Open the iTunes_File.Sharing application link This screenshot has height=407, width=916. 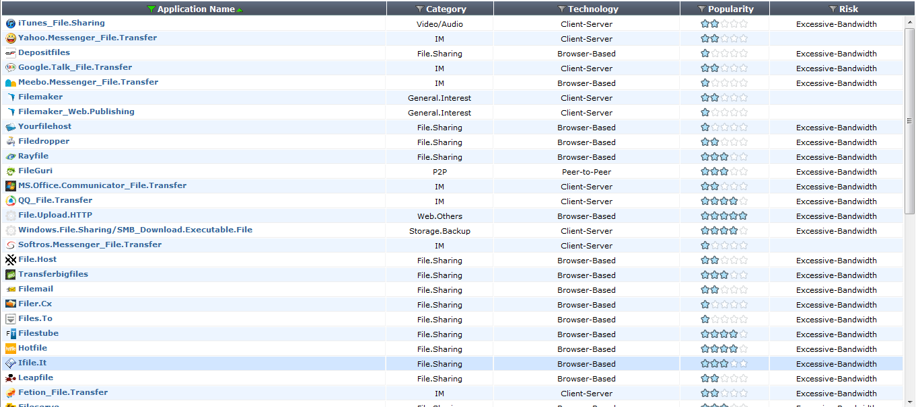coord(61,23)
